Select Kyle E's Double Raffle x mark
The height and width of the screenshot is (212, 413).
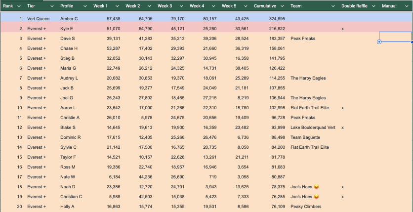[x=342, y=29]
